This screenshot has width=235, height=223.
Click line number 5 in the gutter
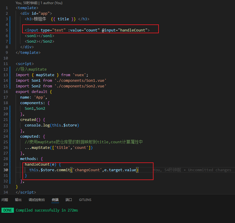[x=7, y=30]
